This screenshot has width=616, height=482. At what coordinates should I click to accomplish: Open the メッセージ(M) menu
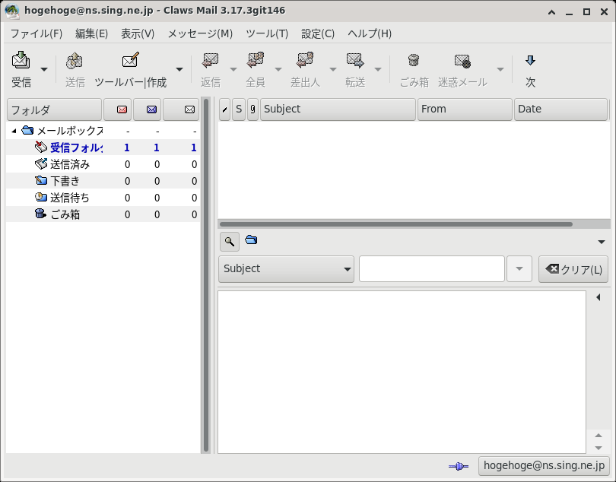[x=200, y=33]
